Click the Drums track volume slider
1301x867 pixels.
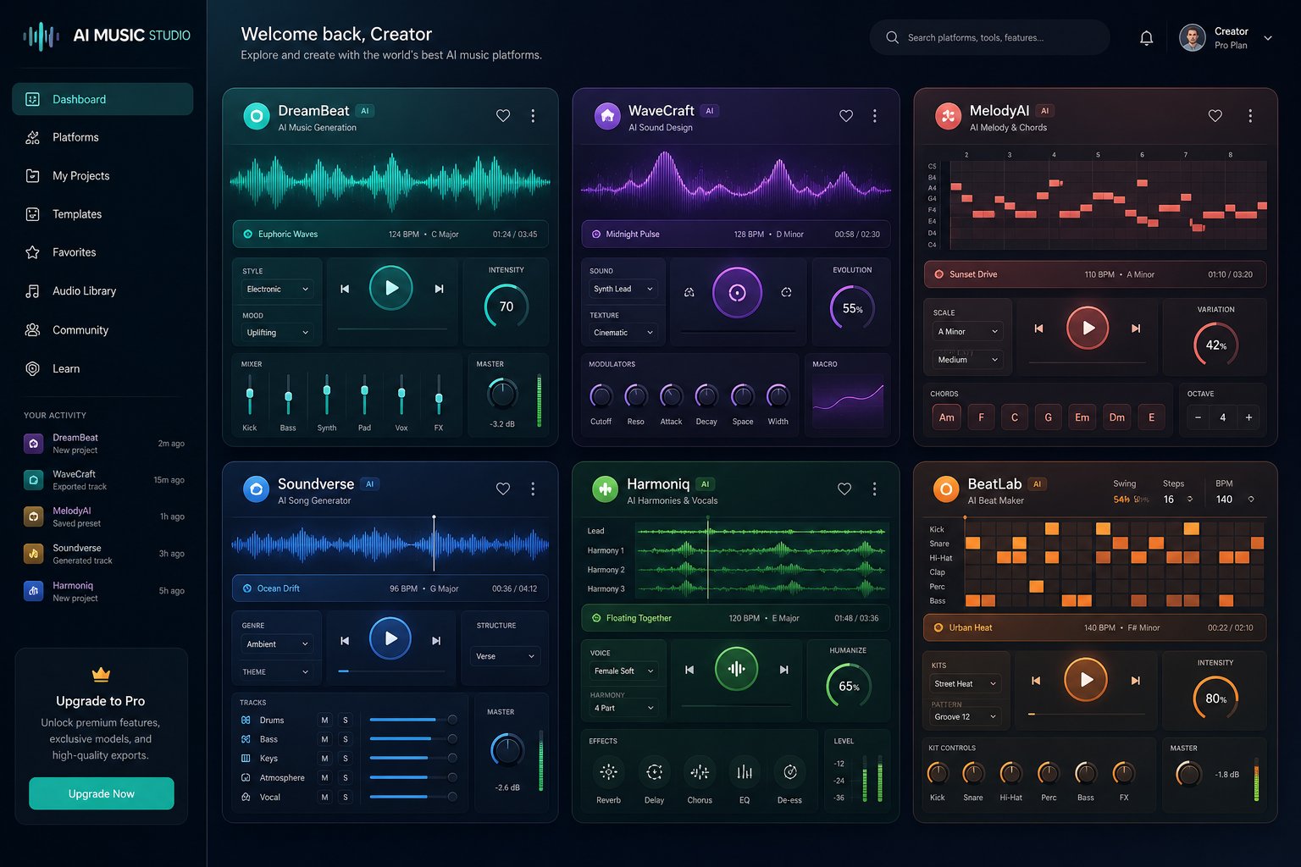[413, 720]
